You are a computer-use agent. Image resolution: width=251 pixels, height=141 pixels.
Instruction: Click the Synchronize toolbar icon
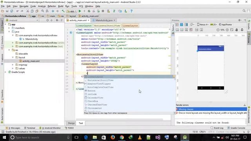[x=12, y=11]
